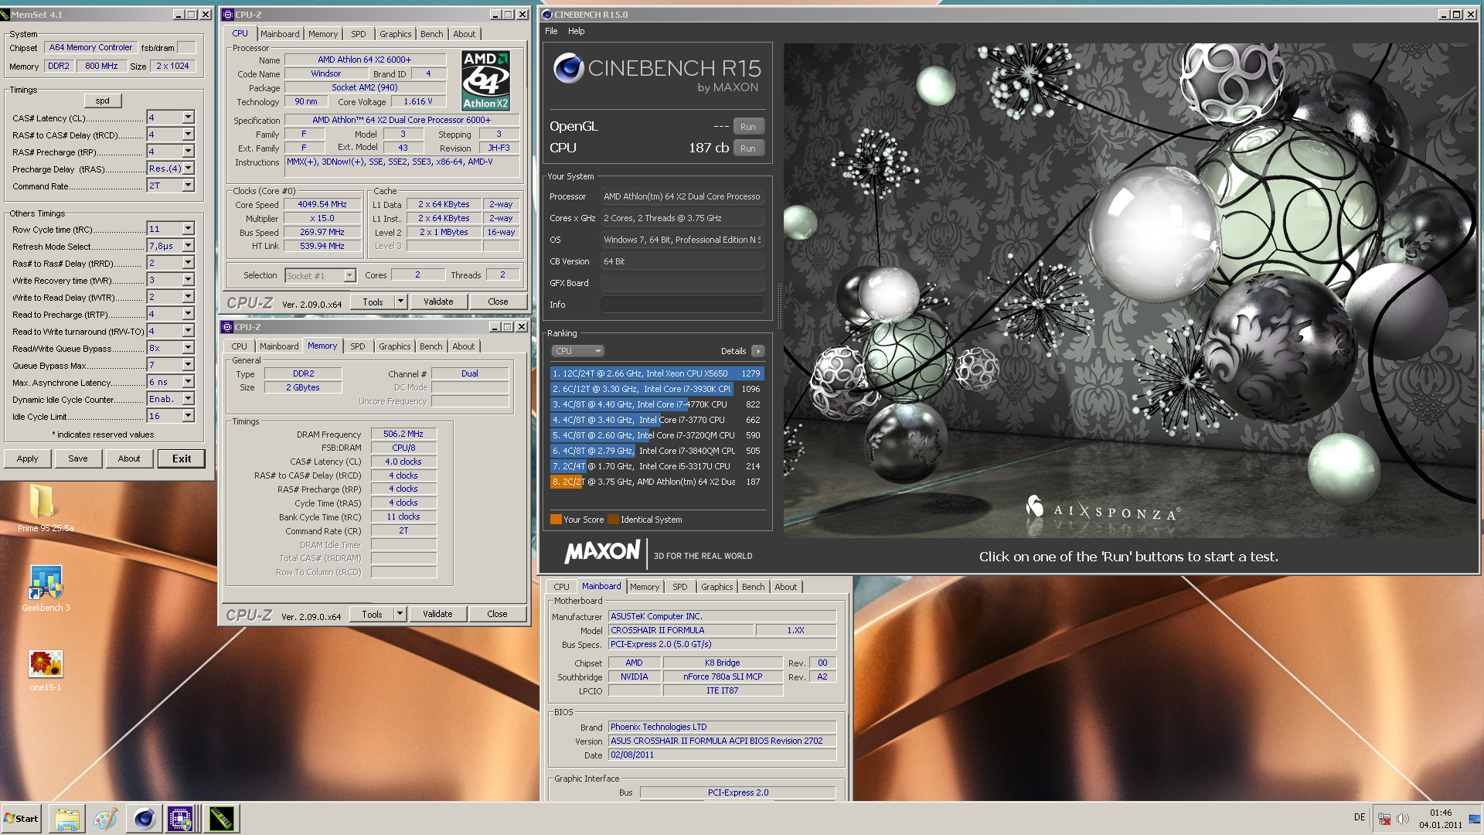
Task: Open the Help menu in Cinebench
Action: [x=576, y=31]
